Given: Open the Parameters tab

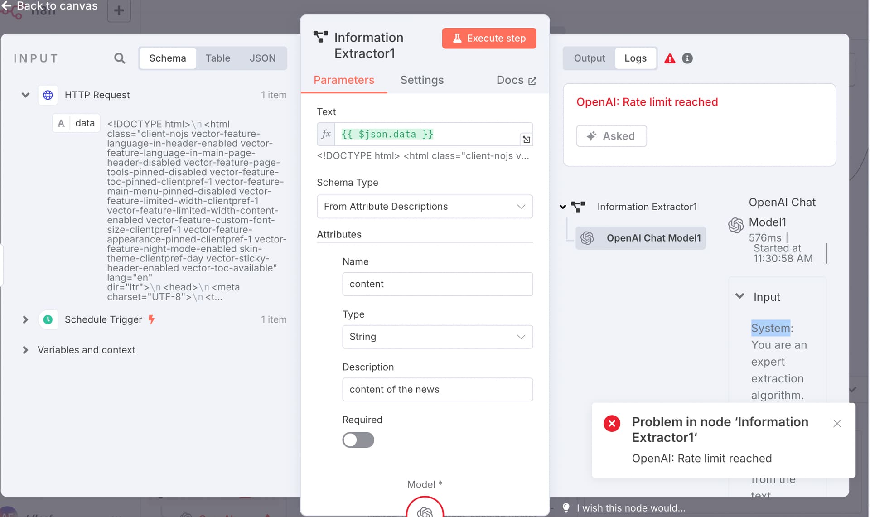Looking at the screenshot, I should [x=344, y=80].
